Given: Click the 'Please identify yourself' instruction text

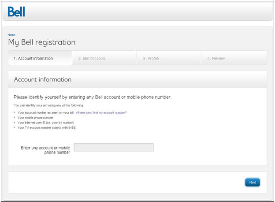Looking at the screenshot, I should pyautogui.click(x=93, y=97).
